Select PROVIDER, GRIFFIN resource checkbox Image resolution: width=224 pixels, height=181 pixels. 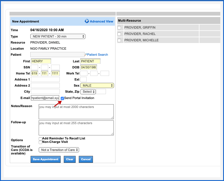[119, 28]
